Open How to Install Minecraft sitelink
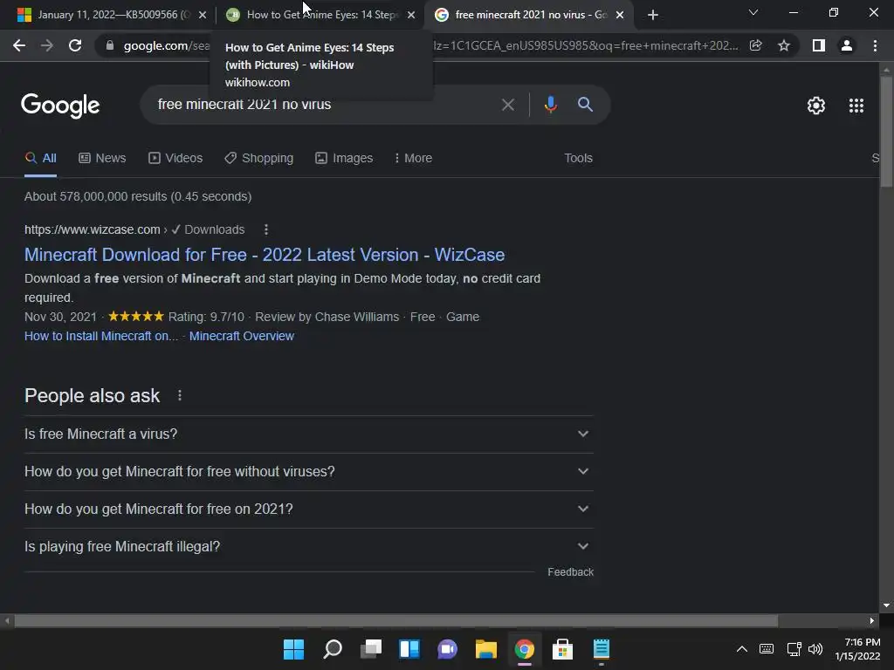The image size is (894, 670). (101, 336)
